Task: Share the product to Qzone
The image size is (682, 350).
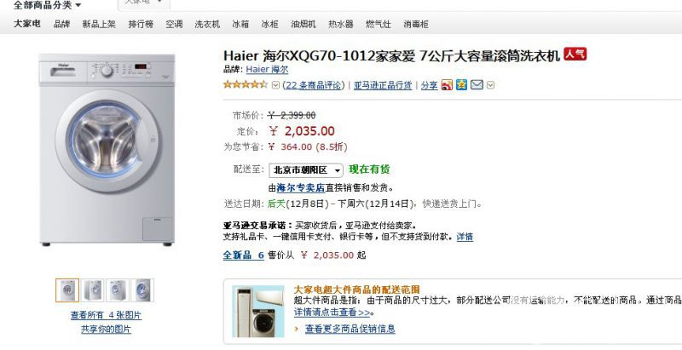Action: (461, 85)
